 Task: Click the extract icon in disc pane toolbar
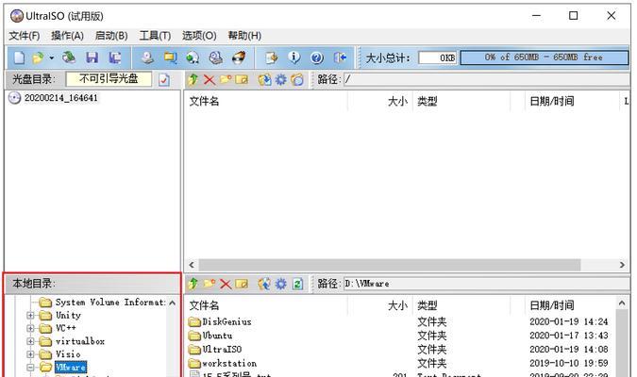[x=264, y=79]
